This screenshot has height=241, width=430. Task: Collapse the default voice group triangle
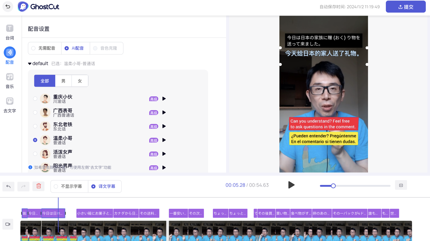point(30,64)
